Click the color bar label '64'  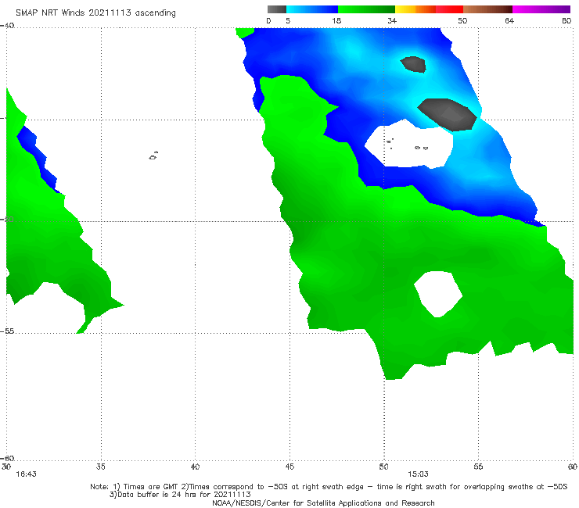click(509, 20)
